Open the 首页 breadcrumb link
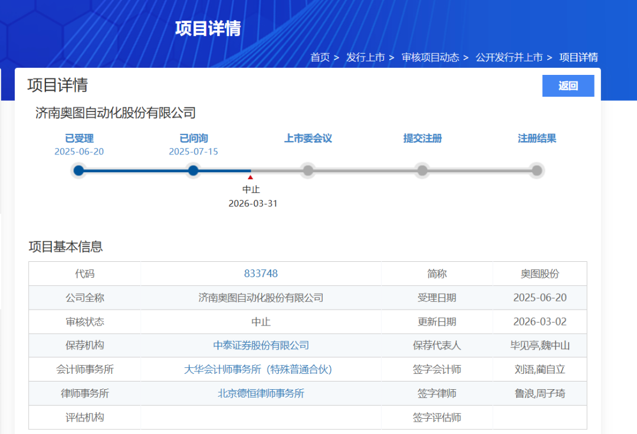This screenshot has height=434, width=637. pyautogui.click(x=320, y=58)
